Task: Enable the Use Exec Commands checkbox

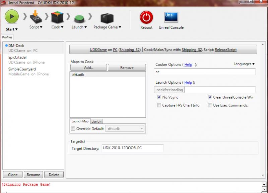Action: [x=210, y=105]
